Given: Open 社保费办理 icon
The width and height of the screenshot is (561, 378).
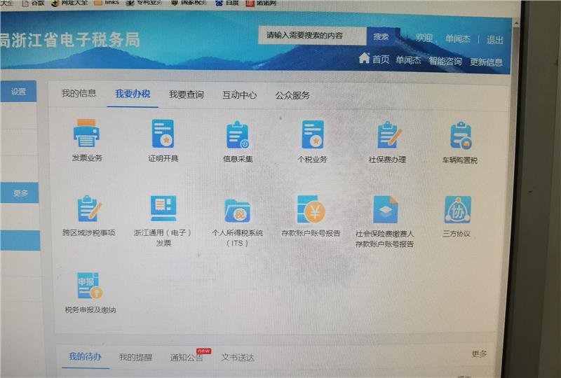Looking at the screenshot, I should (x=387, y=135).
